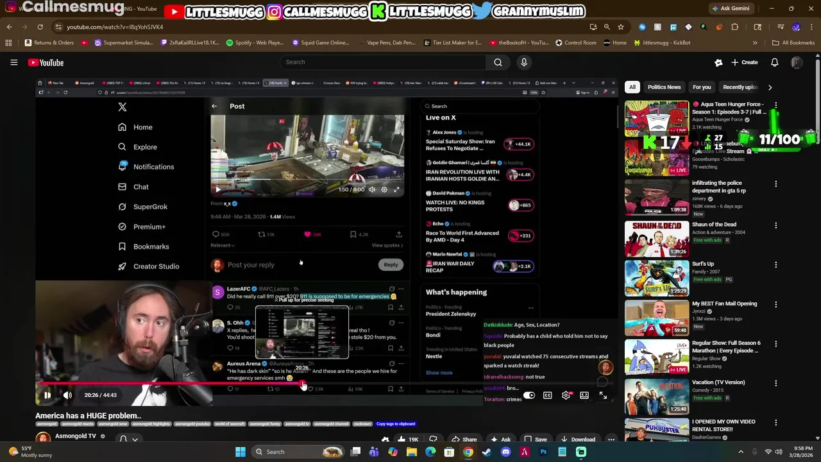The height and width of the screenshot is (462, 821).
Task: Reload the page in Chrome
Action: (40, 27)
